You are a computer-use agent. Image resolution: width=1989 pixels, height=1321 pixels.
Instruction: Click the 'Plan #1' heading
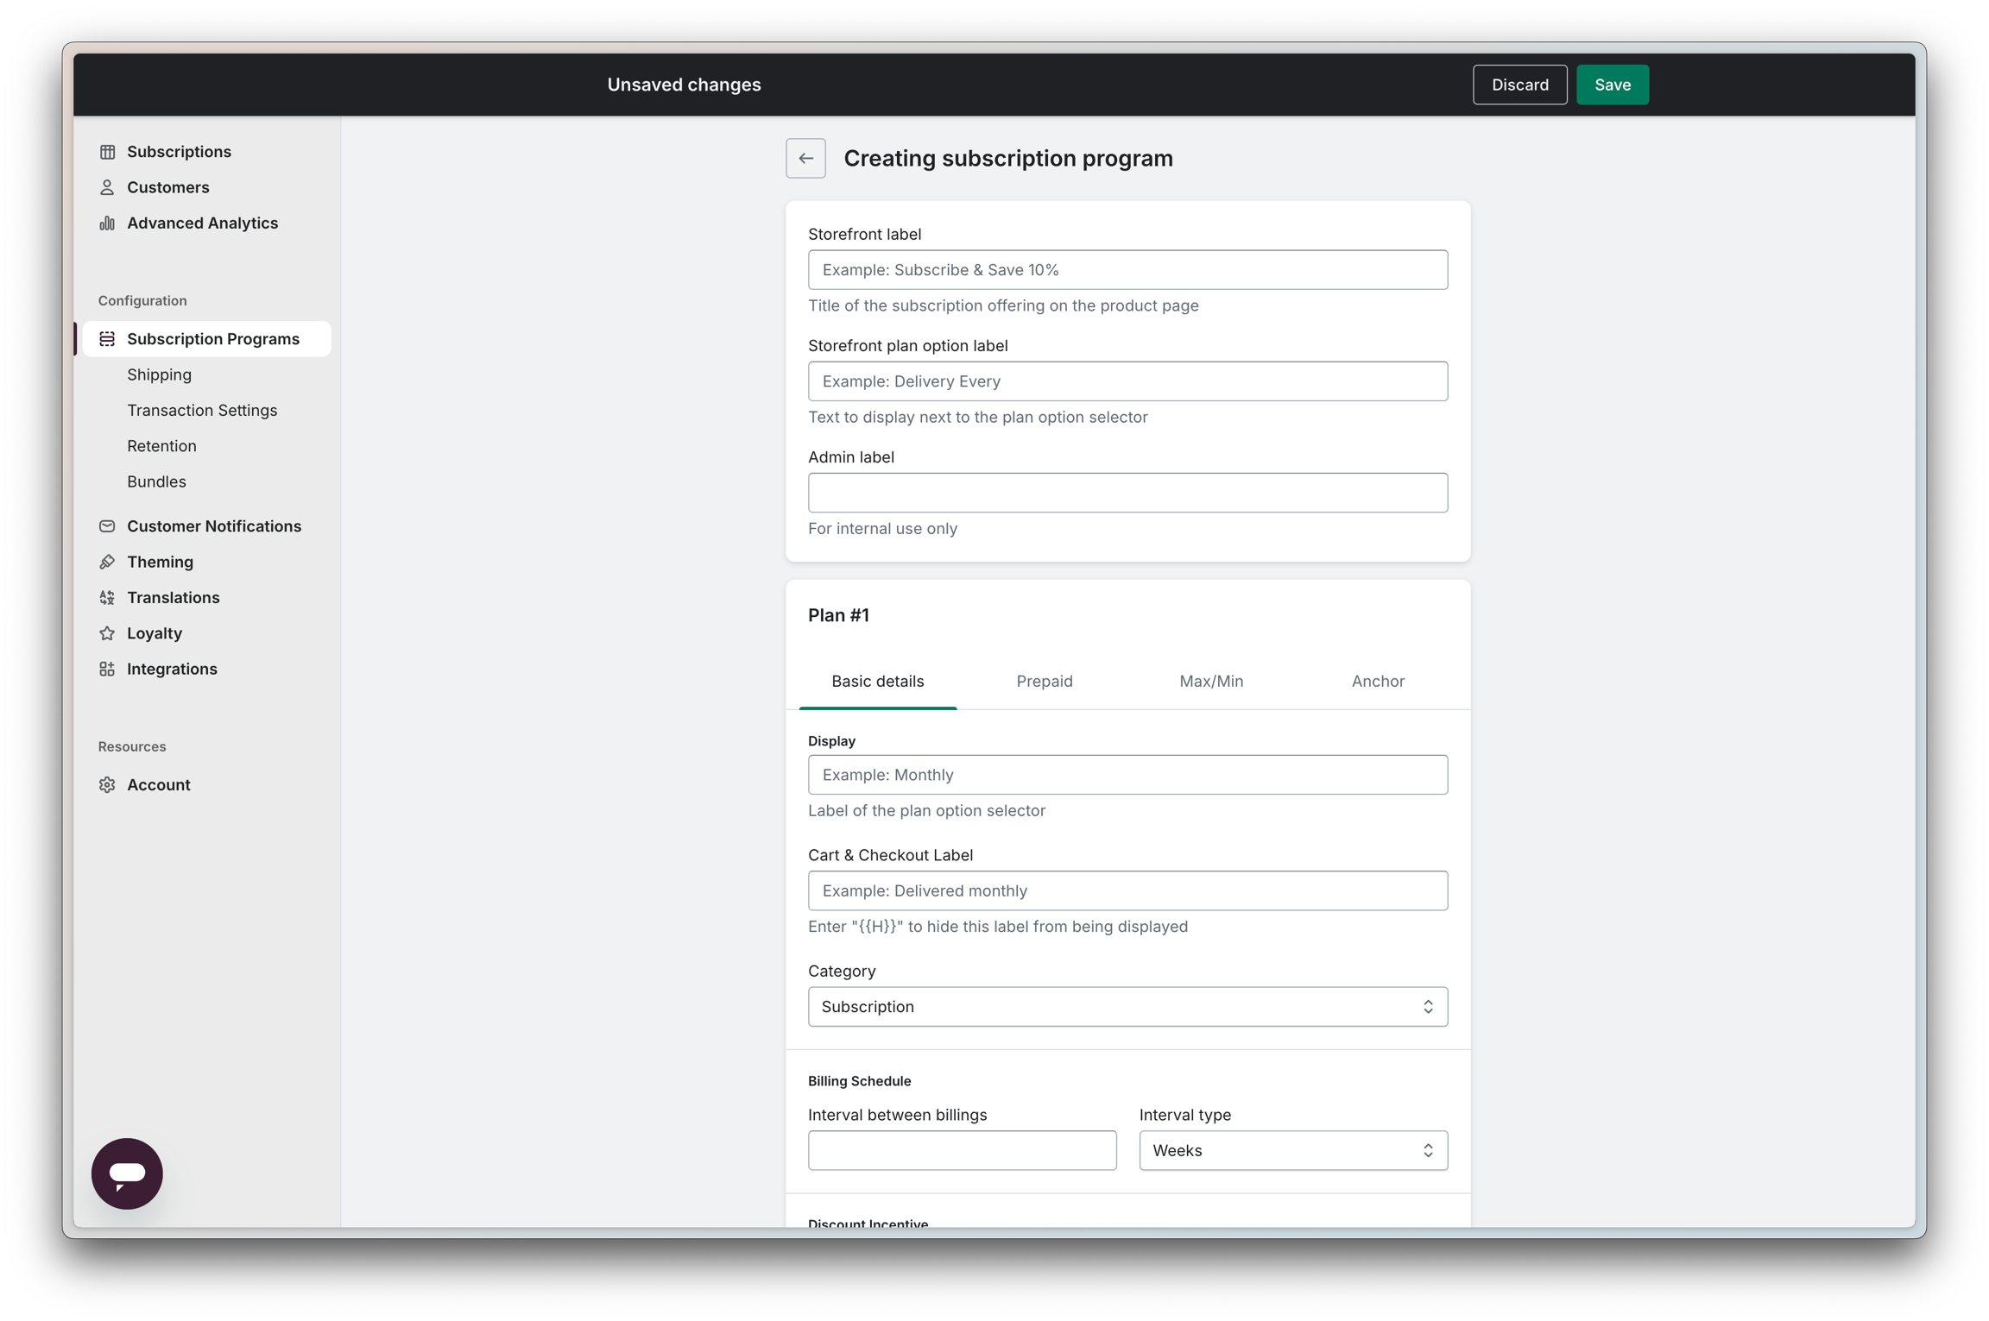tap(838, 615)
